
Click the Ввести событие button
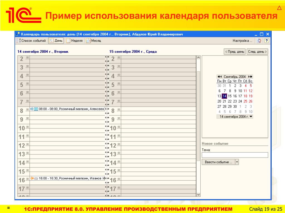218,162
